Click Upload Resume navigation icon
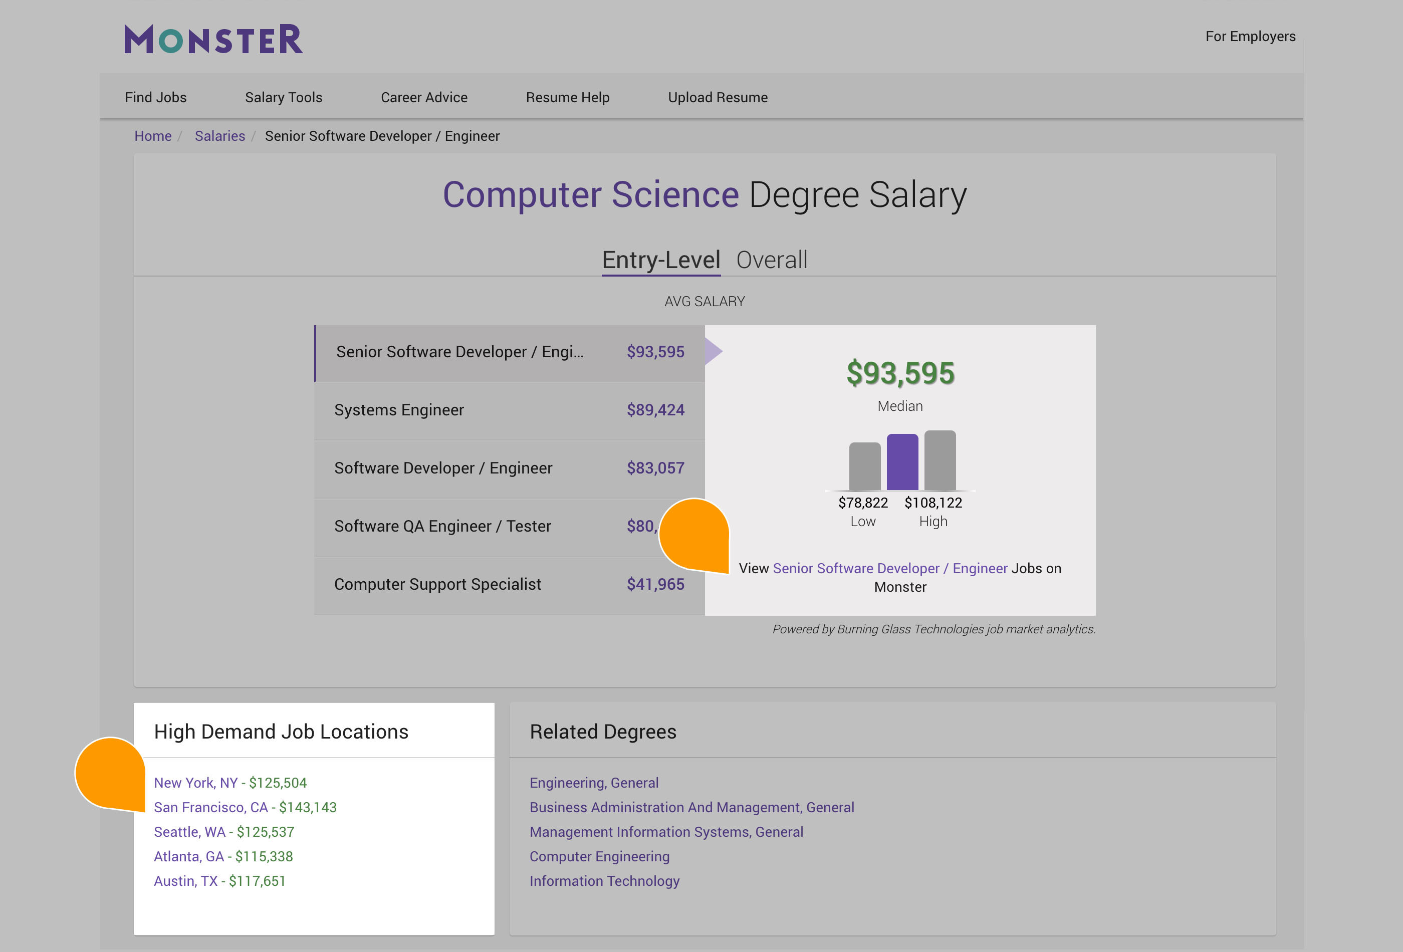 717,97
